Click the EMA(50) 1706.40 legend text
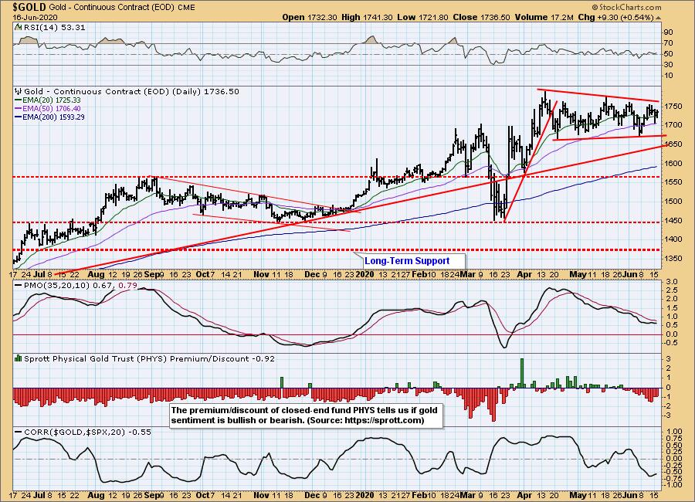 [52, 109]
